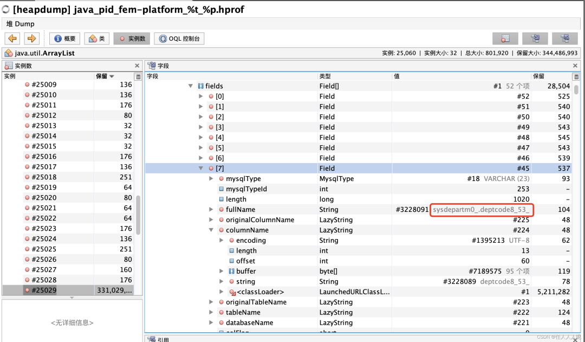Select the length long row
The width and height of the screenshot is (585, 342).
358,199
